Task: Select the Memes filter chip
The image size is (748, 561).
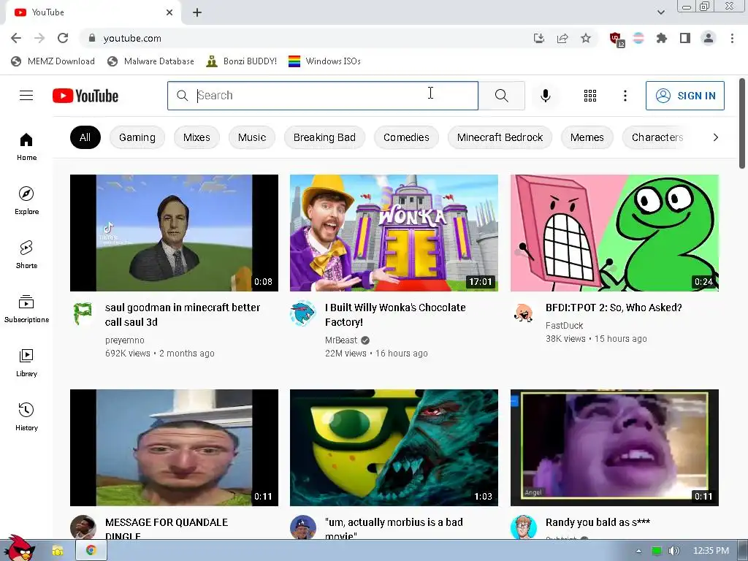Action: [x=587, y=137]
